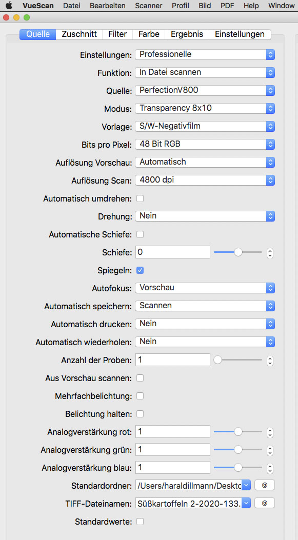Open the Profil menu
This screenshot has width=298, height=540.
[x=181, y=6]
